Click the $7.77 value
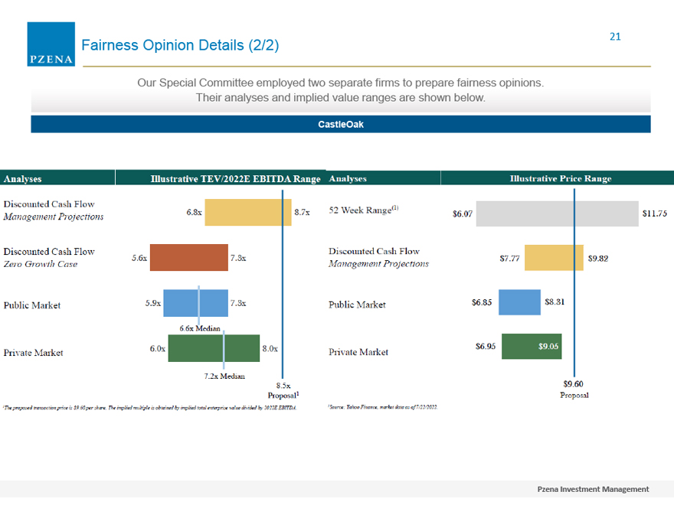The height and width of the screenshot is (505, 674). pos(509,259)
